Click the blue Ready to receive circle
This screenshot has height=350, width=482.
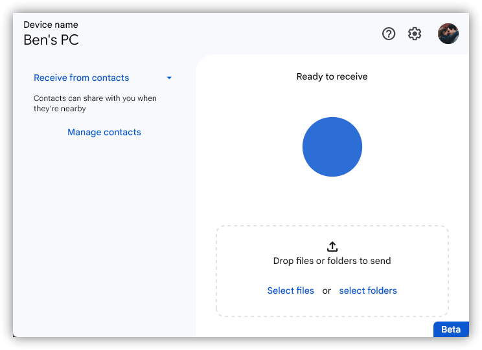click(332, 147)
